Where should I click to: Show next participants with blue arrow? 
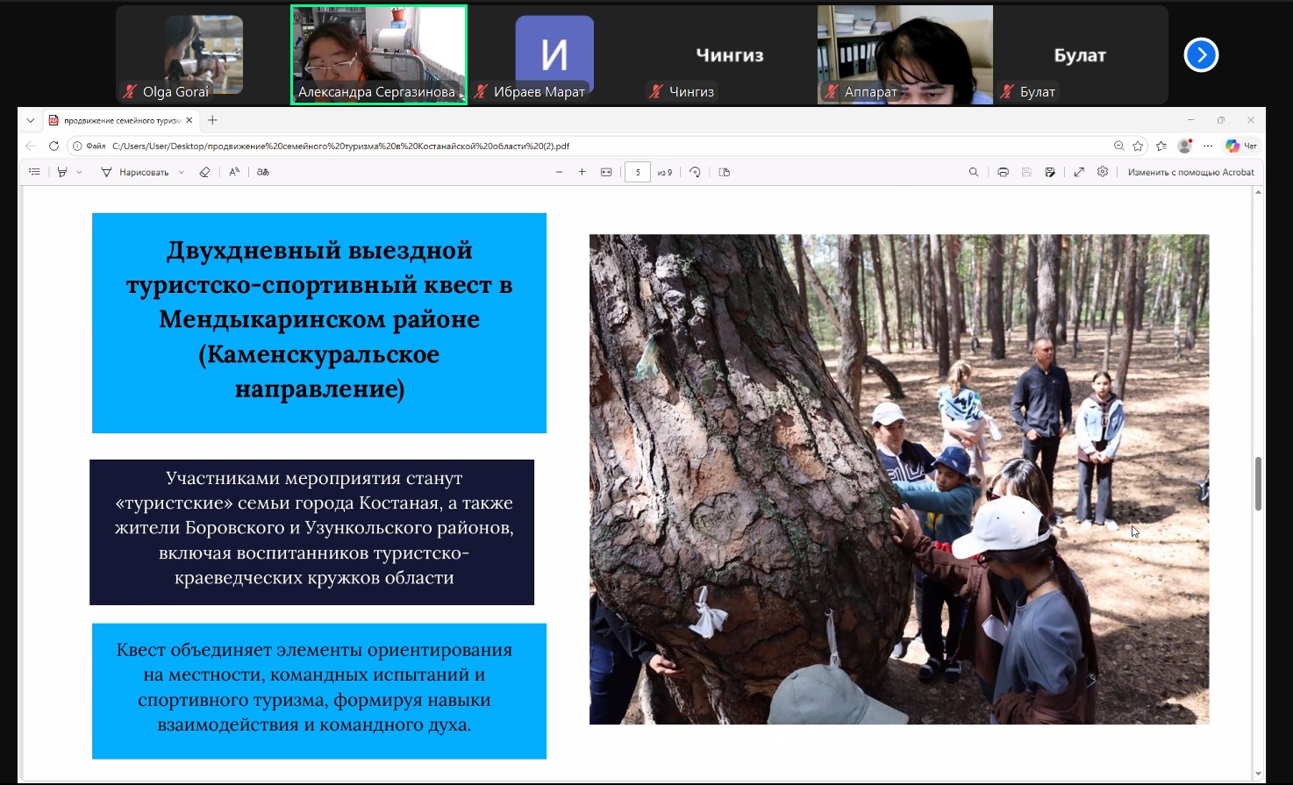[x=1201, y=55]
